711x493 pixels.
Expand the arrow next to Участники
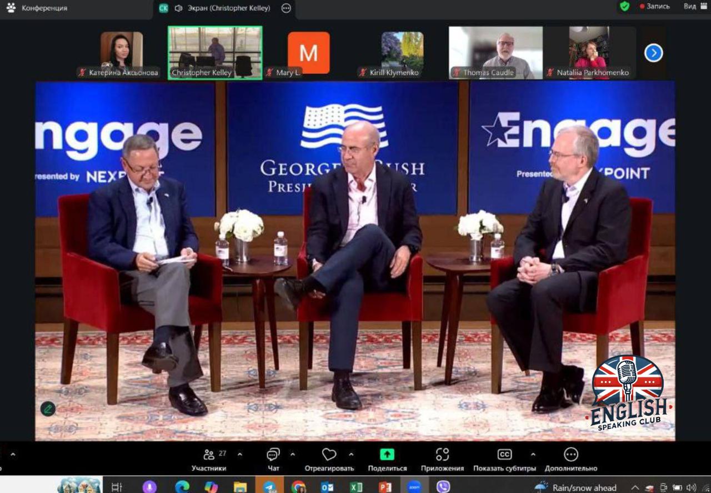tap(240, 454)
